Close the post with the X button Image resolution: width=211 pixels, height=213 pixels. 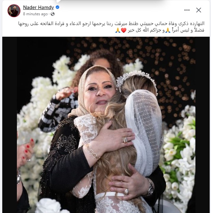point(199,10)
